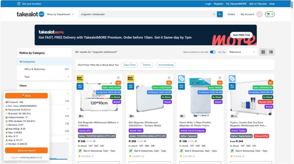Image resolution: width=294 pixels, height=164 pixels.
Task: Click delivery rocket icon under R 549 product
Action: click(x=80, y=151)
